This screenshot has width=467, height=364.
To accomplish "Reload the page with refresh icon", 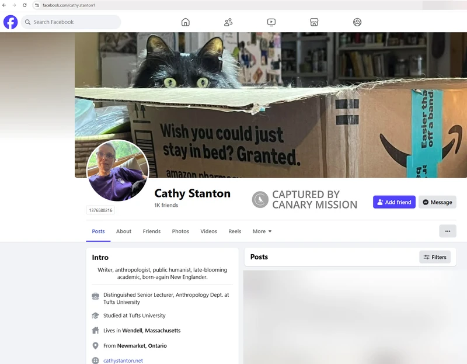I will point(25,5).
